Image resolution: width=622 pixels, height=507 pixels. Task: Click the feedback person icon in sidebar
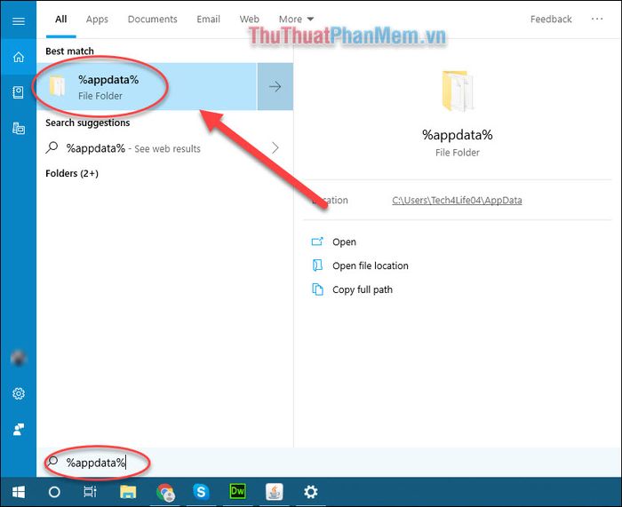(19, 429)
